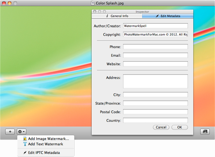Focus the Website input field
Image resolution: width=215 pixels, height=157 pixels.
pyautogui.click(x=156, y=64)
